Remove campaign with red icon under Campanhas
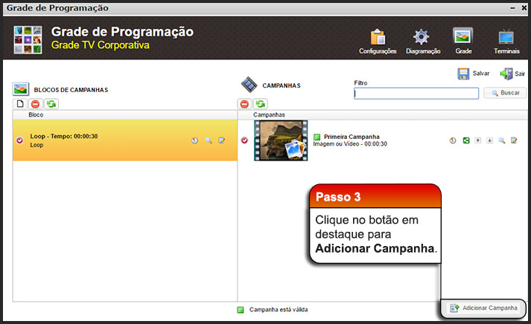The image size is (531, 324). click(x=244, y=104)
